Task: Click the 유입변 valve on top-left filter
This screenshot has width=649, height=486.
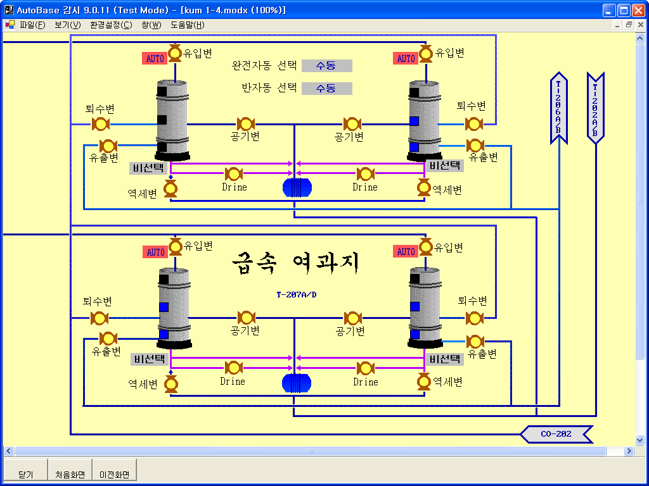Action: 175,53
